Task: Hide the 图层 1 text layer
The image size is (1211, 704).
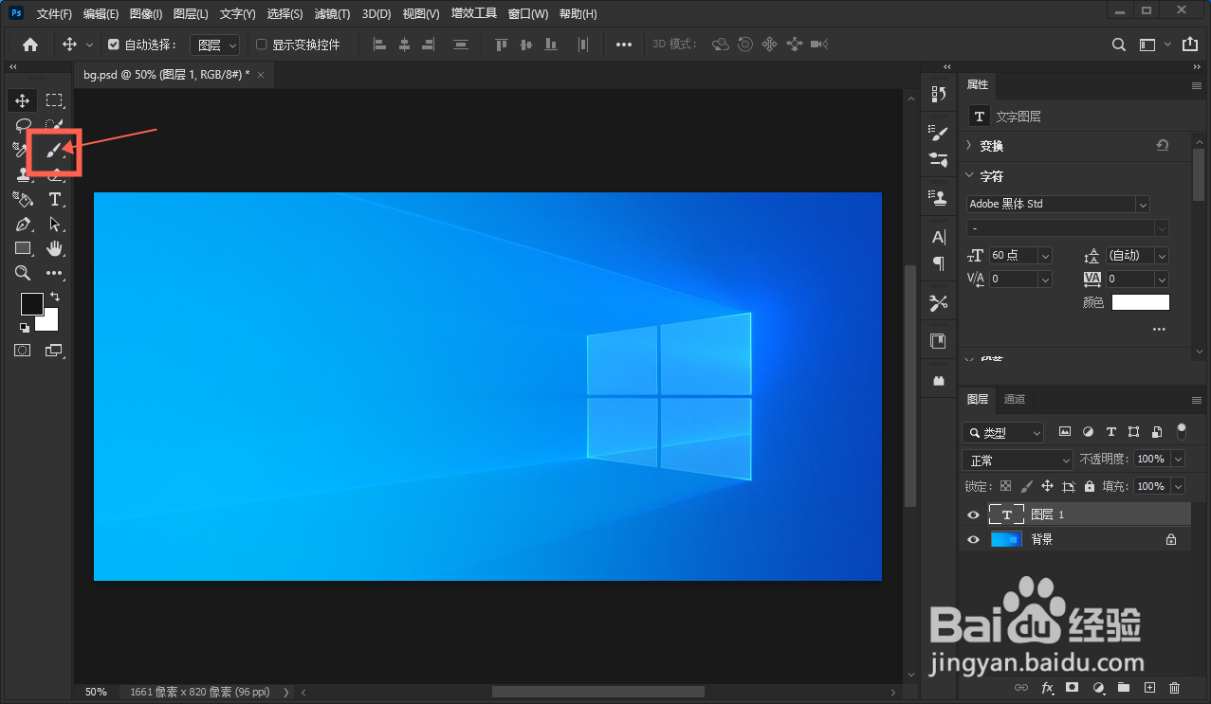Action: point(973,514)
